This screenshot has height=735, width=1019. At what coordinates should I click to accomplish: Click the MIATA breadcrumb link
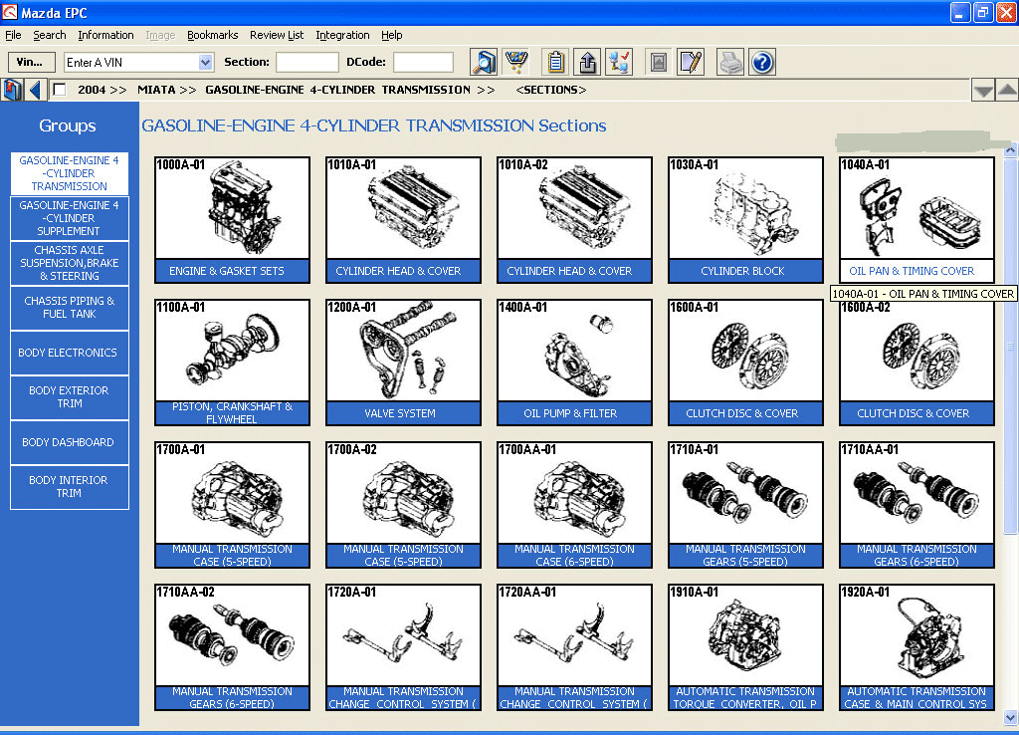pyautogui.click(x=156, y=90)
